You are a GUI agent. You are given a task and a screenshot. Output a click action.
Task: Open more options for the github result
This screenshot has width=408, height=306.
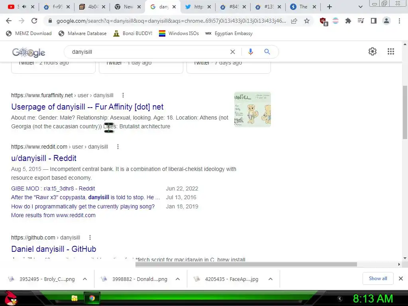90,237
